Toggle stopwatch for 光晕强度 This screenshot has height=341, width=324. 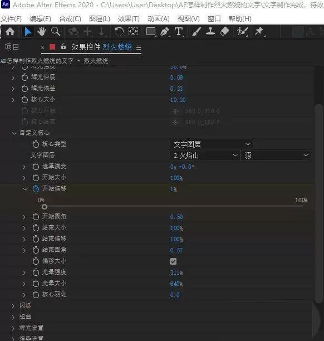[x=36, y=272]
